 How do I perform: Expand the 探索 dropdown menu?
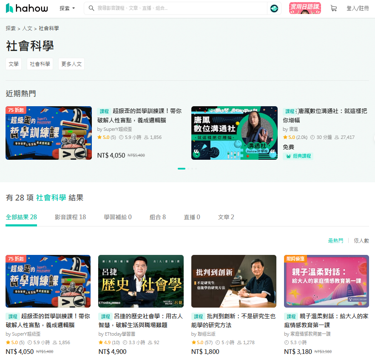(x=67, y=8)
